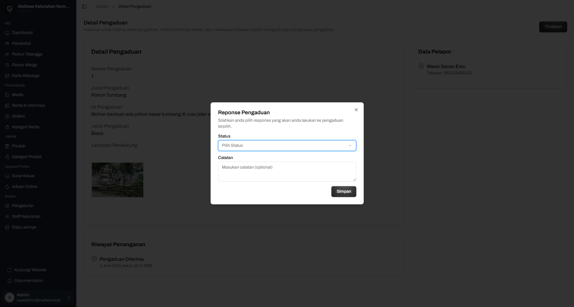Viewport: 574px width, 307px height.
Task: Go to Surat Keluar page
Action: pyautogui.click(x=23, y=176)
